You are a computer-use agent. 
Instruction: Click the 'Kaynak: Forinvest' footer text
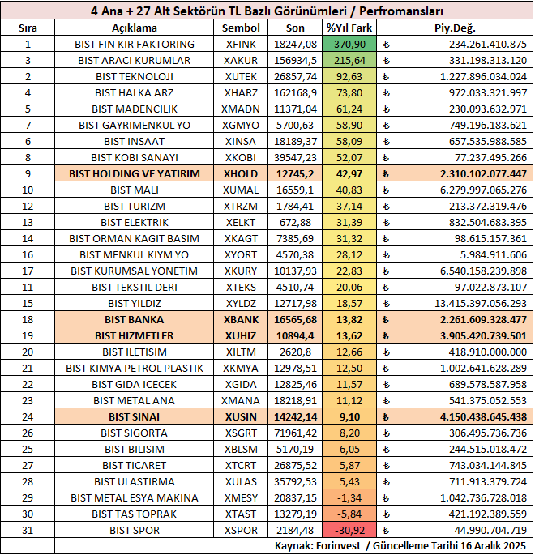(x=318, y=546)
